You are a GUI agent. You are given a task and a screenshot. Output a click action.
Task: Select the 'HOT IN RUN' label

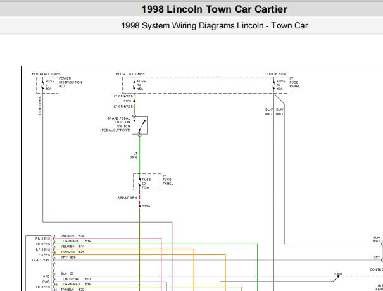(276, 74)
